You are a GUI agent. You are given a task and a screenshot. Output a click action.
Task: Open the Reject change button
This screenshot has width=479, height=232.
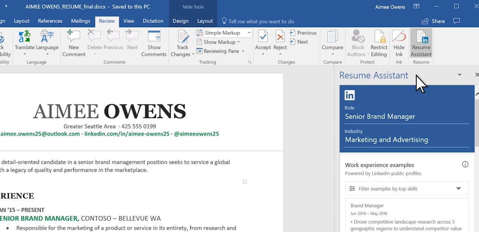280,43
